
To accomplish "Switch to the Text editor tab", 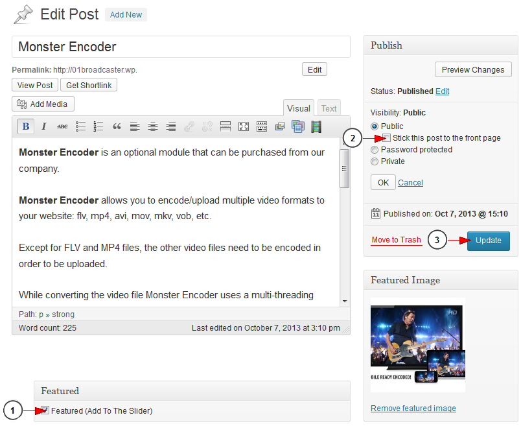I will pyautogui.click(x=329, y=108).
